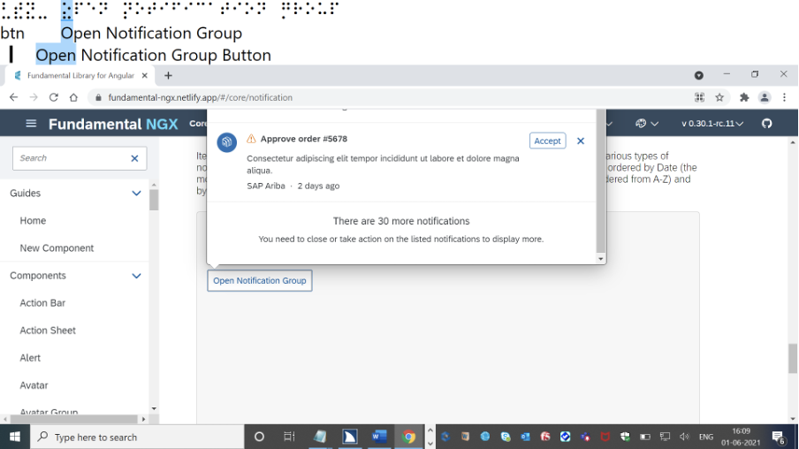The image size is (799, 449).
Task: Collapse the Components section
Action: tap(137, 276)
